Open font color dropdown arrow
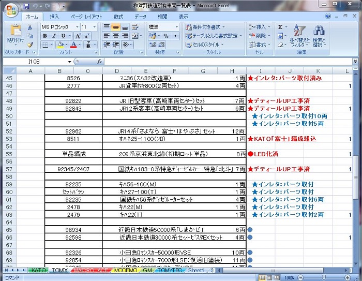This screenshot has width=362, height=281. tap(80, 45)
